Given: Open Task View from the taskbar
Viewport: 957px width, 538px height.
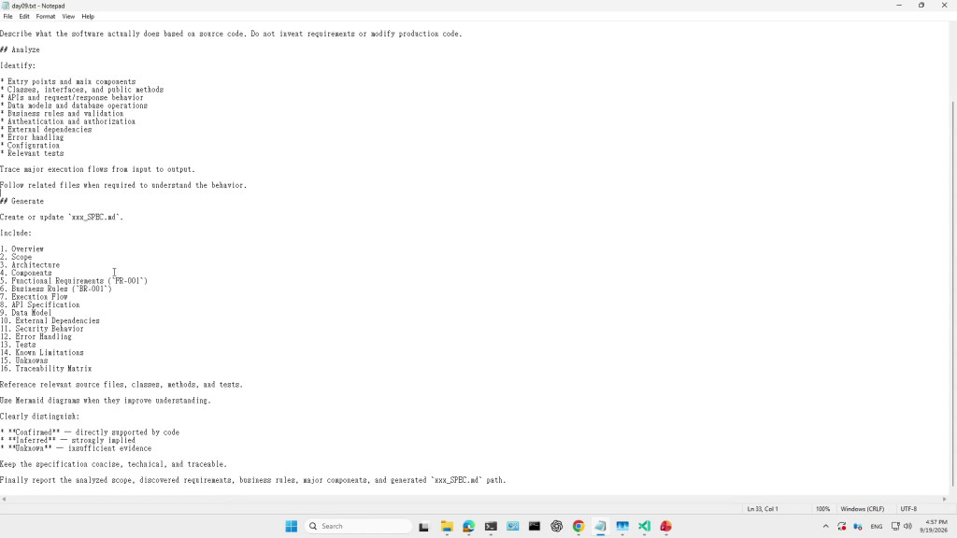Looking at the screenshot, I should pyautogui.click(x=423, y=526).
